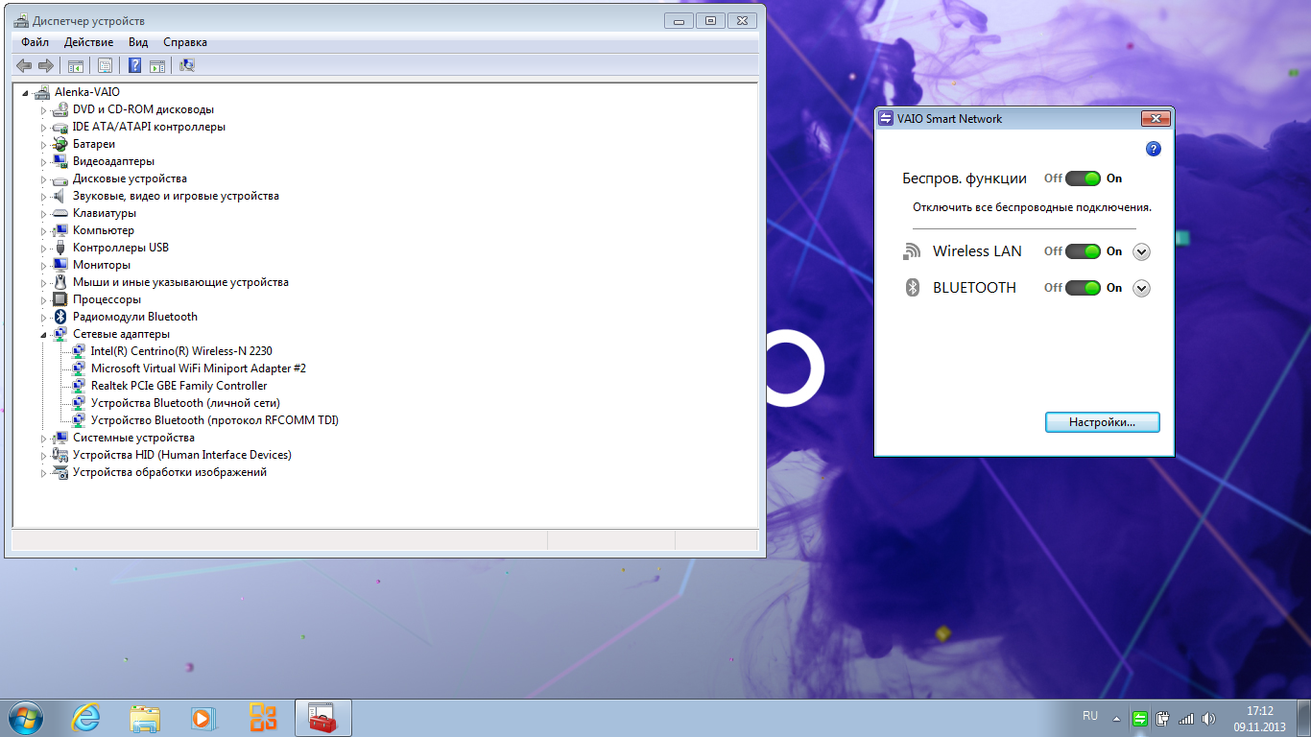Turn off the Wireless LAN switch
The width and height of the screenshot is (1311, 737).
[x=1083, y=251]
